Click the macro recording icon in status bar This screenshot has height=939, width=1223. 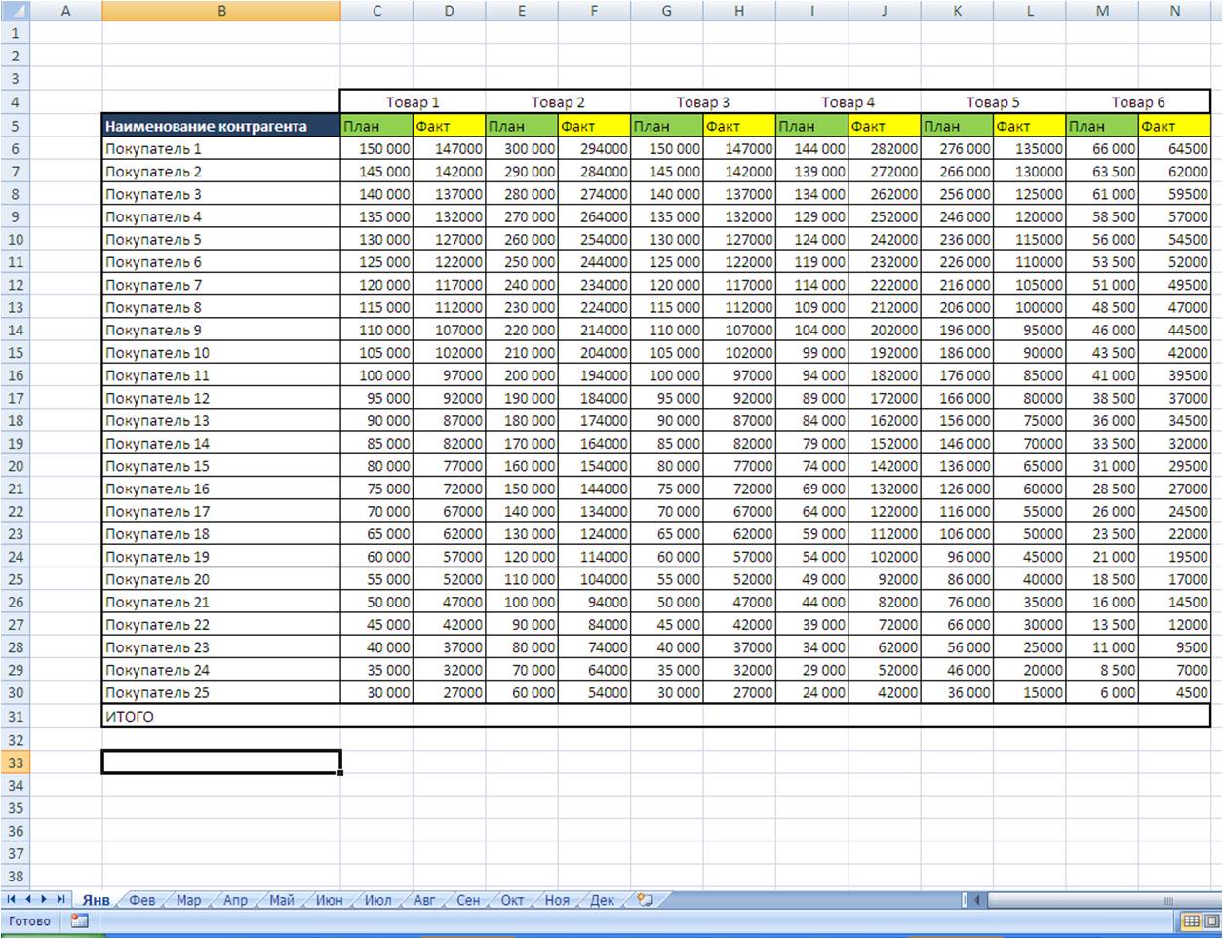click(79, 920)
